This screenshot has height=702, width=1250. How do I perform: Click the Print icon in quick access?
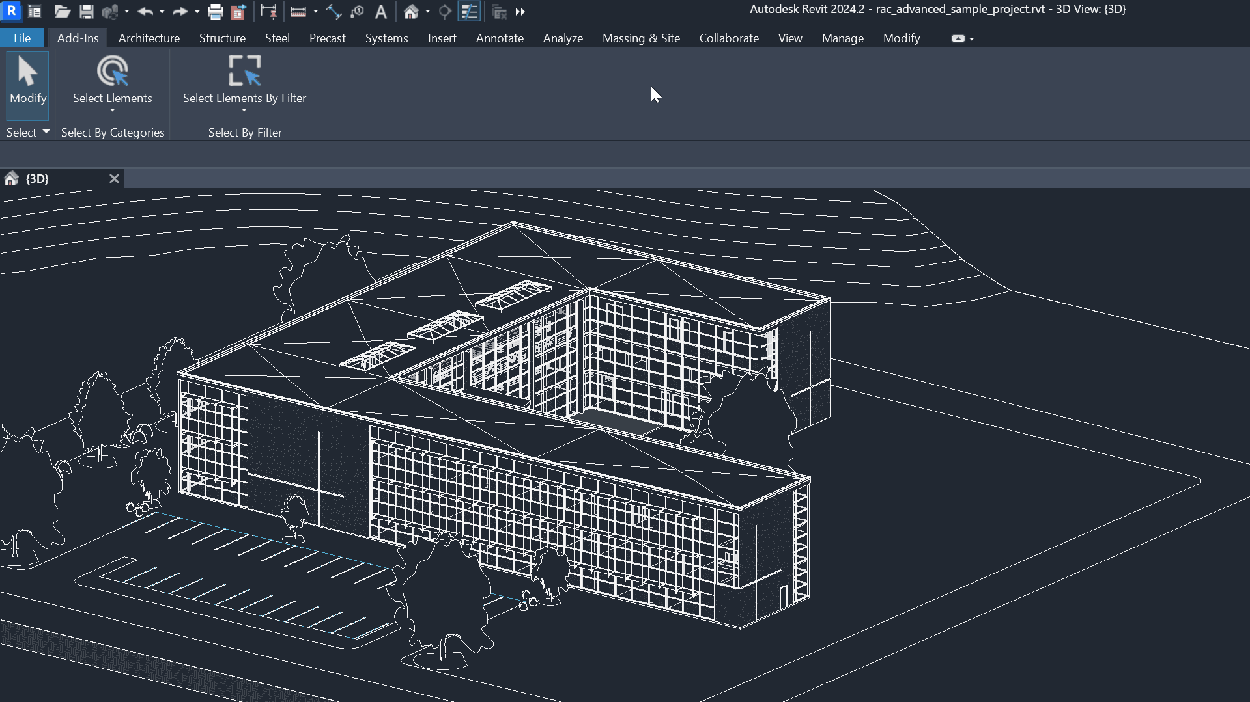(215, 12)
